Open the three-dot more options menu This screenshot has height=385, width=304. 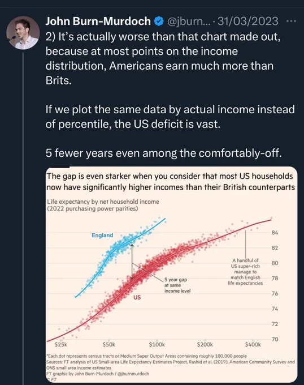coord(291,21)
